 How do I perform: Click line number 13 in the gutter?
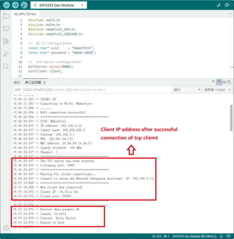point(20,76)
